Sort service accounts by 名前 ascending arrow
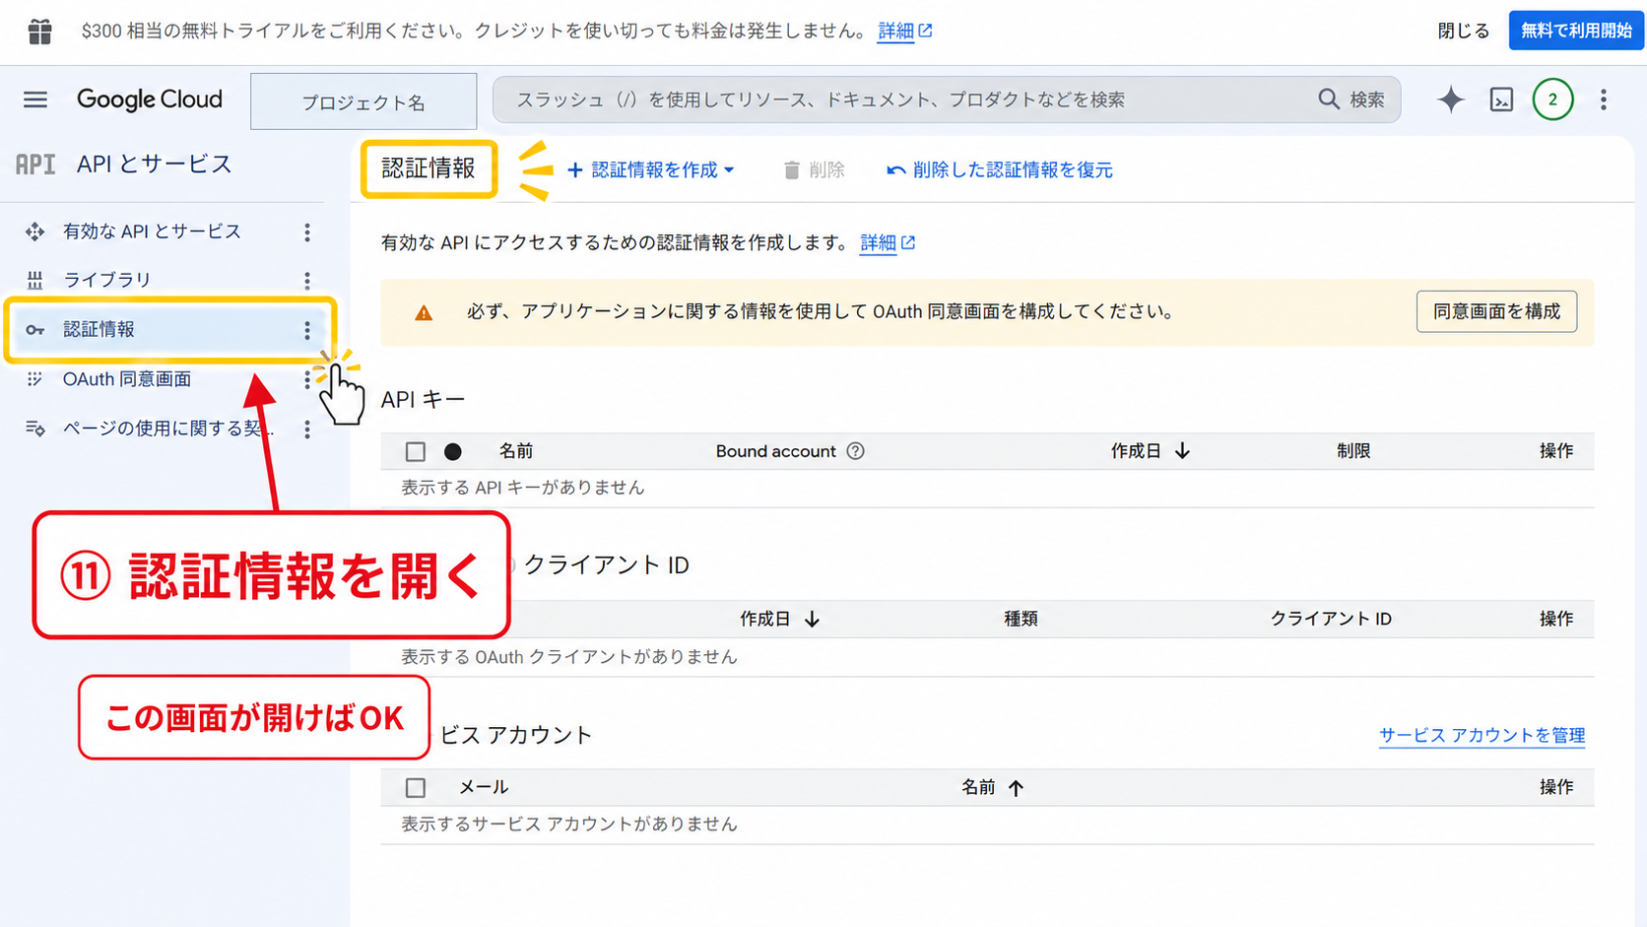The image size is (1647, 927). point(1016,788)
